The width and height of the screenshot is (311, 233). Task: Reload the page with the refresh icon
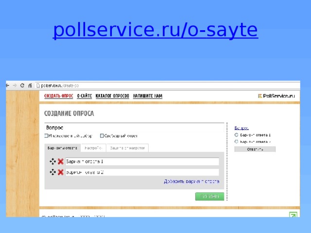click(x=22, y=85)
